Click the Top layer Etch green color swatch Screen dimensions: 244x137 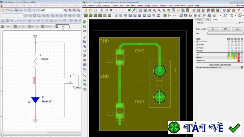pos(229,54)
